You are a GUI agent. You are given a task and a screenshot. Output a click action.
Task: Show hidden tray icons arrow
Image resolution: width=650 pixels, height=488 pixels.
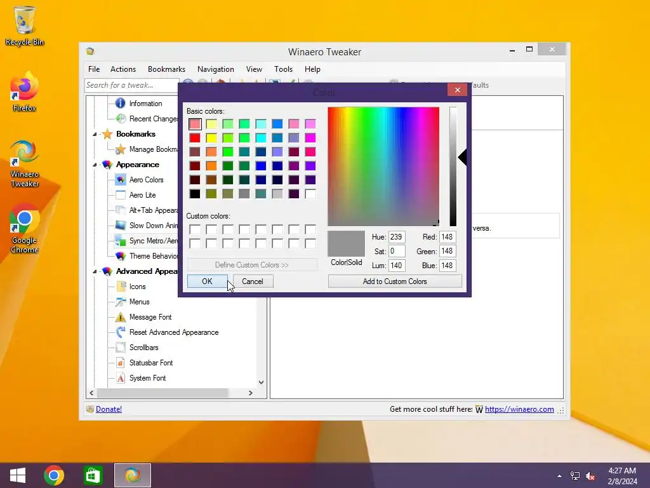(560, 476)
